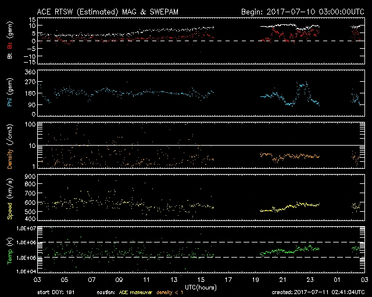The image size is (372, 297).
Task: Click the 13 hour tick on the x-axis
Action: tap(174, 280)
